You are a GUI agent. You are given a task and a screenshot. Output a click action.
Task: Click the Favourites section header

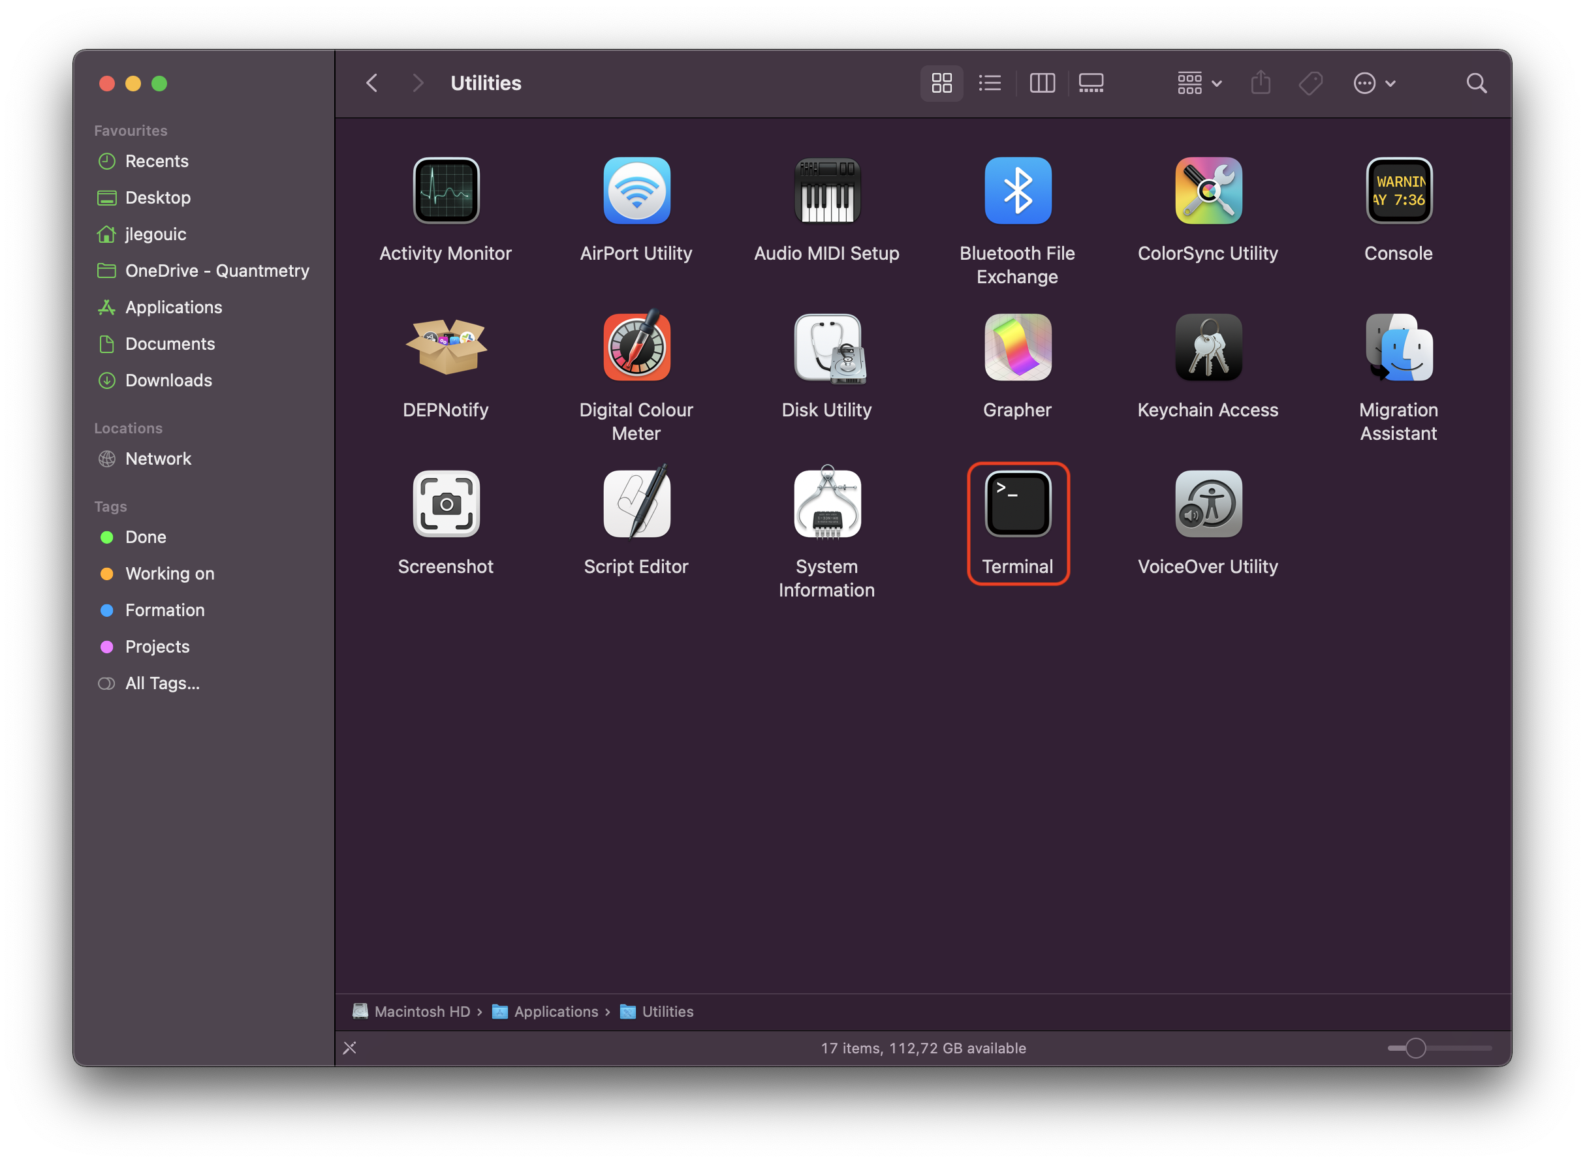pyautogui.click(x=131, y=131)
